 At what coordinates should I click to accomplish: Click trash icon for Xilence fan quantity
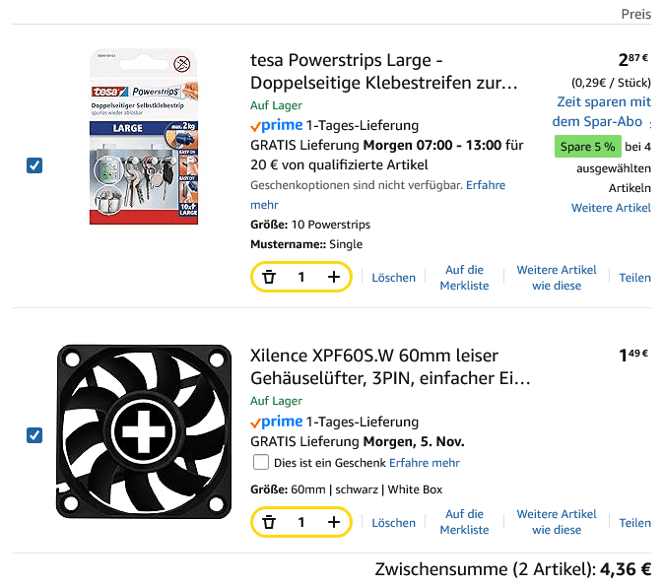[x=269, y=522]
